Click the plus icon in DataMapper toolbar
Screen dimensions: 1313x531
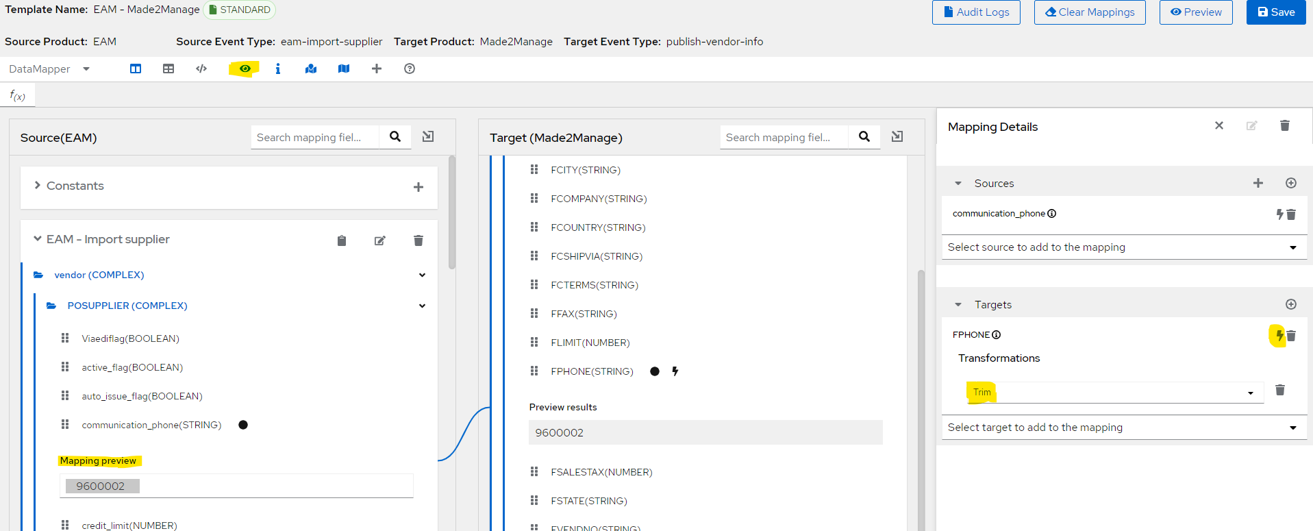click(377, 69)
